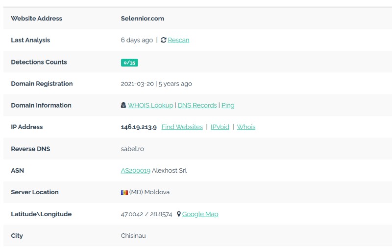This screenshot has height=250, width=392.
Task: Click the IP address 146.19.213.9
Action: (x=139, y=127)
